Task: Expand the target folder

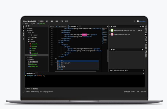Action: click(28, 42)
